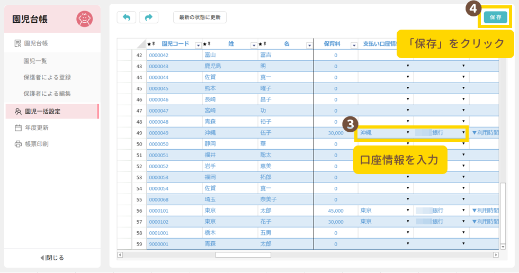
Task: Open 園児一覧 in the sidebar
Action: point(35,61)
